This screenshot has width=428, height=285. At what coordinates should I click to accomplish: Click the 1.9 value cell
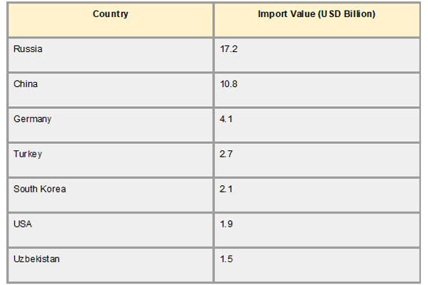tap(226, 224)
